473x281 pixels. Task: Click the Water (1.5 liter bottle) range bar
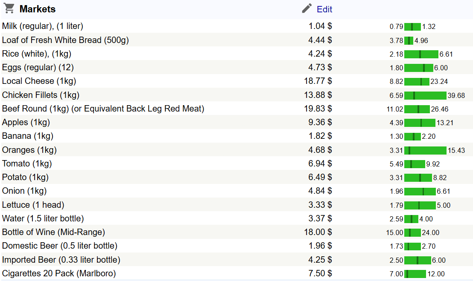click(x=411, y=219)
